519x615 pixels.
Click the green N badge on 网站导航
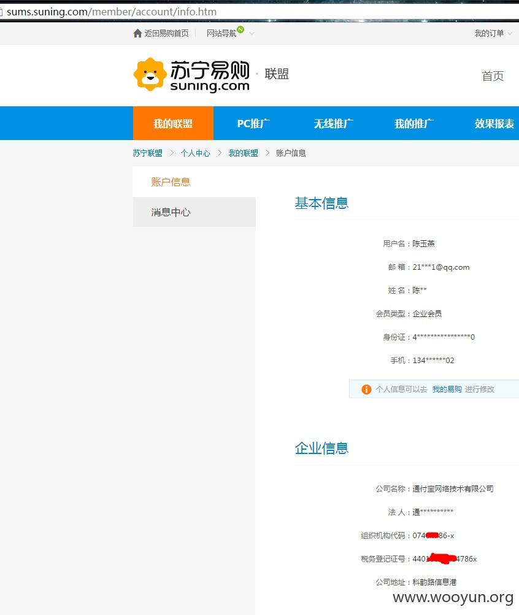point(240,29)
